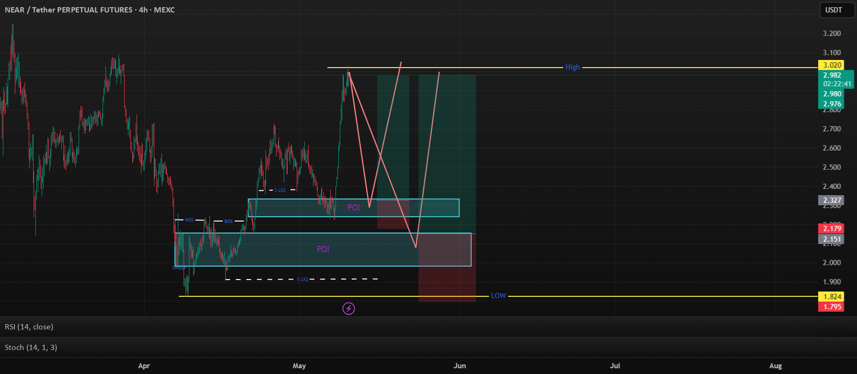Select the yellow 1.824 Low price label
The width and height of the screenshot is (857, 374).
[x=832, y=297]
